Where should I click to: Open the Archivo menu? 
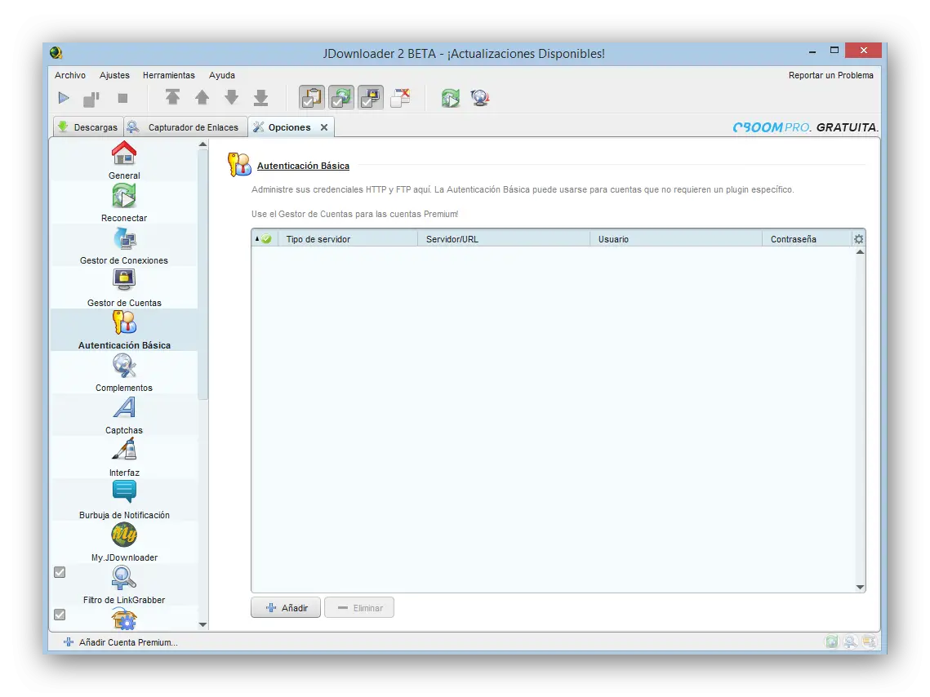click(x=70, y=75)
